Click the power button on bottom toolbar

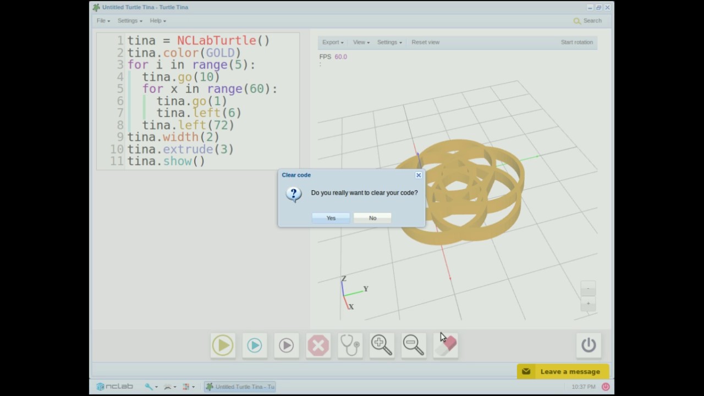pos(588,345)
